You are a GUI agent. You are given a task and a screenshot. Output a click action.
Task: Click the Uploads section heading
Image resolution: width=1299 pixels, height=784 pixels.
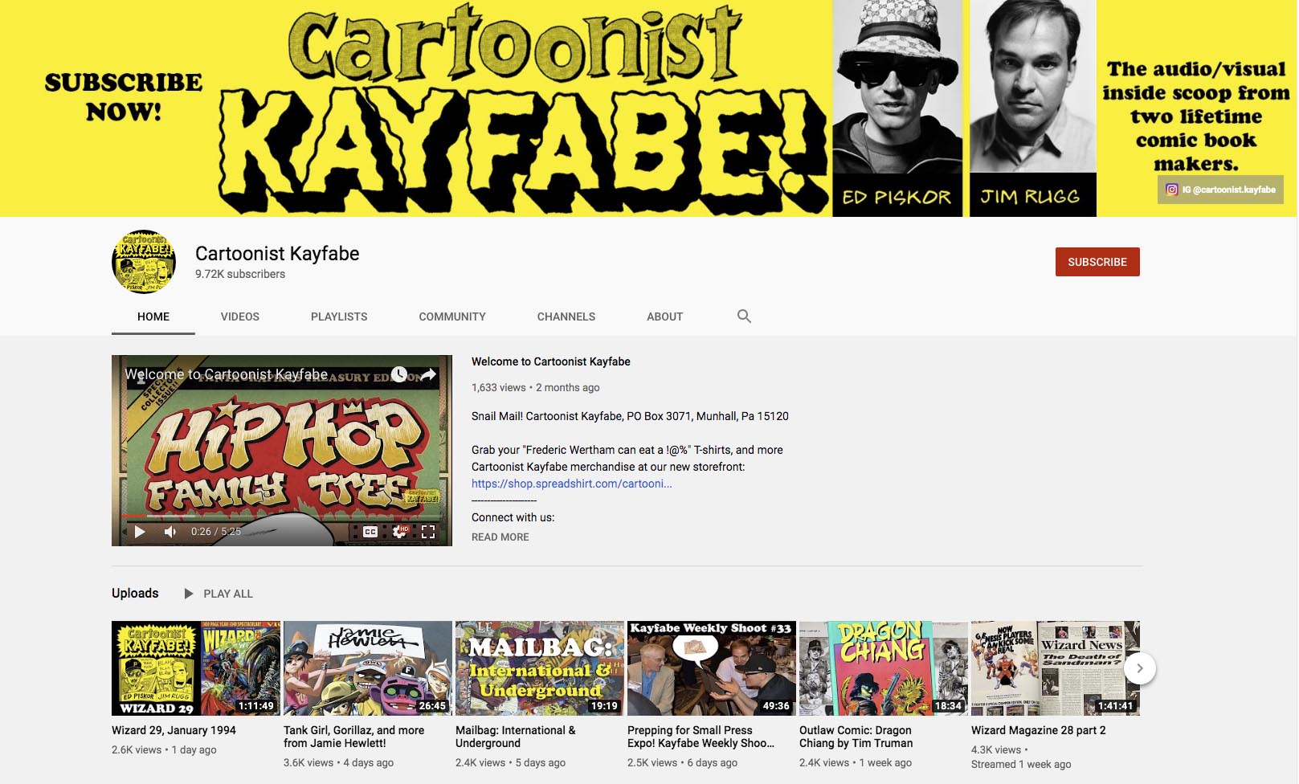(135, 593)
